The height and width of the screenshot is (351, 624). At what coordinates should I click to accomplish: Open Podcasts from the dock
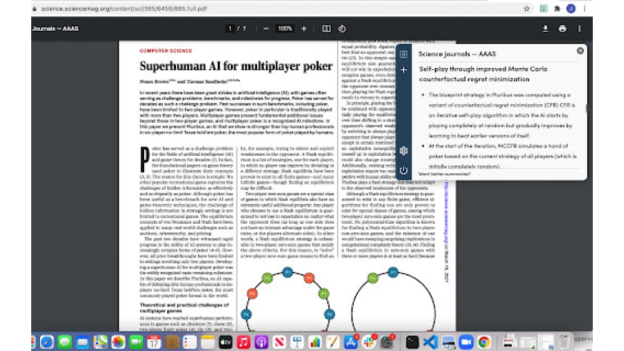coord(261,342)
